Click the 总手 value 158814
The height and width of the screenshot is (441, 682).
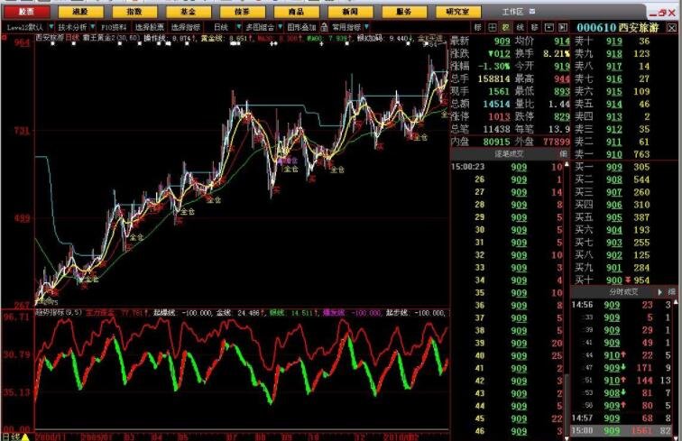[x=493, y=78]
